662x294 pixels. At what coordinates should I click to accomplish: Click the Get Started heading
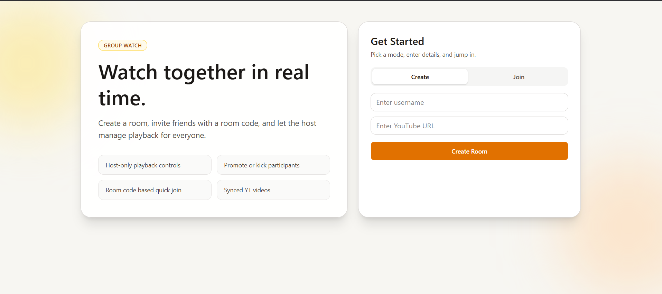(x=397, y=42)
